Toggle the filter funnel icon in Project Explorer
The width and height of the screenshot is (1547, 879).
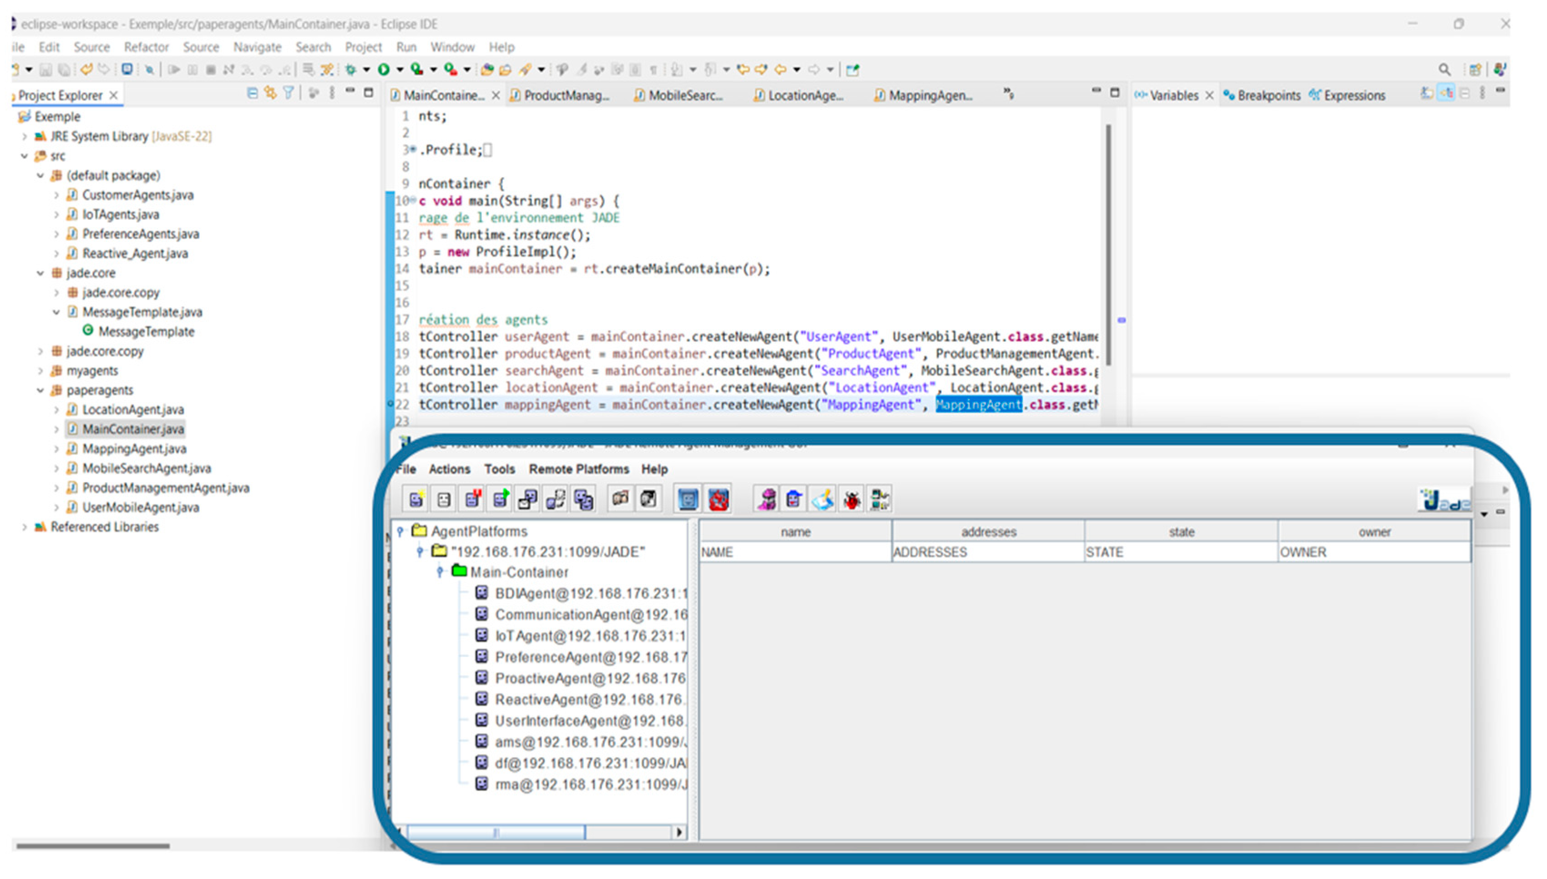(x=289, y=93)
